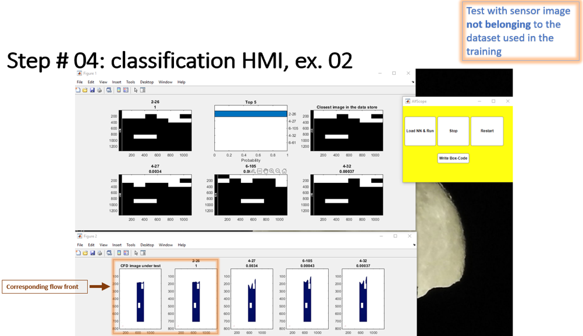Click the 'Top 5' chart title

pyautogui.click(x=251, y=102)
